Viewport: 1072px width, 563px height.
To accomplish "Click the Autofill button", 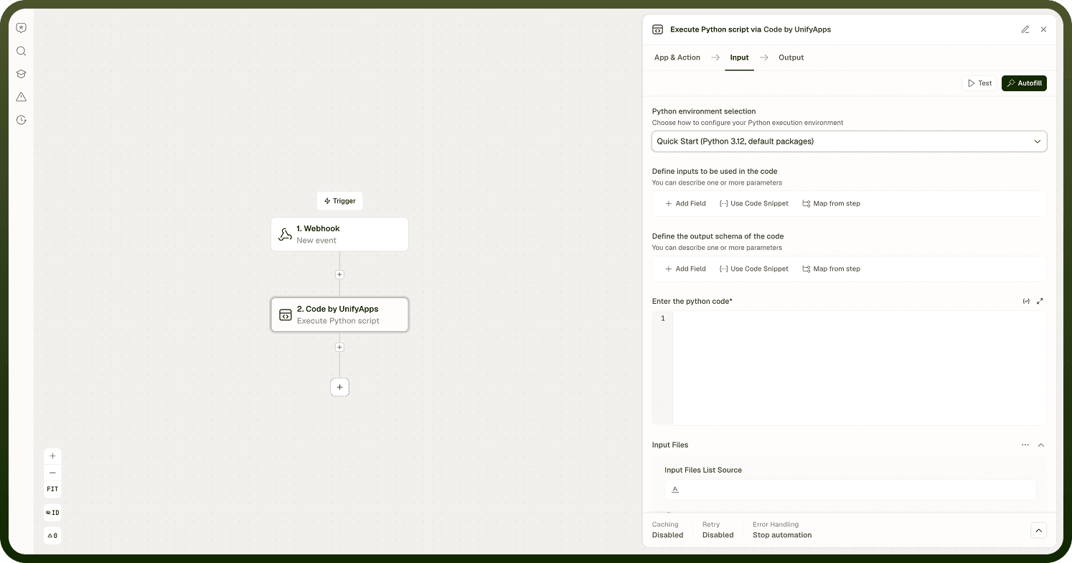I will click(x=1024, y=83).
